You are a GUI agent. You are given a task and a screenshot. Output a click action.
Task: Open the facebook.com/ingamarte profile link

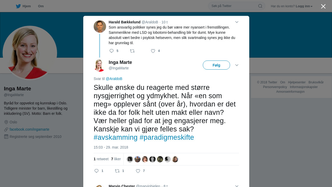(29, 129)
